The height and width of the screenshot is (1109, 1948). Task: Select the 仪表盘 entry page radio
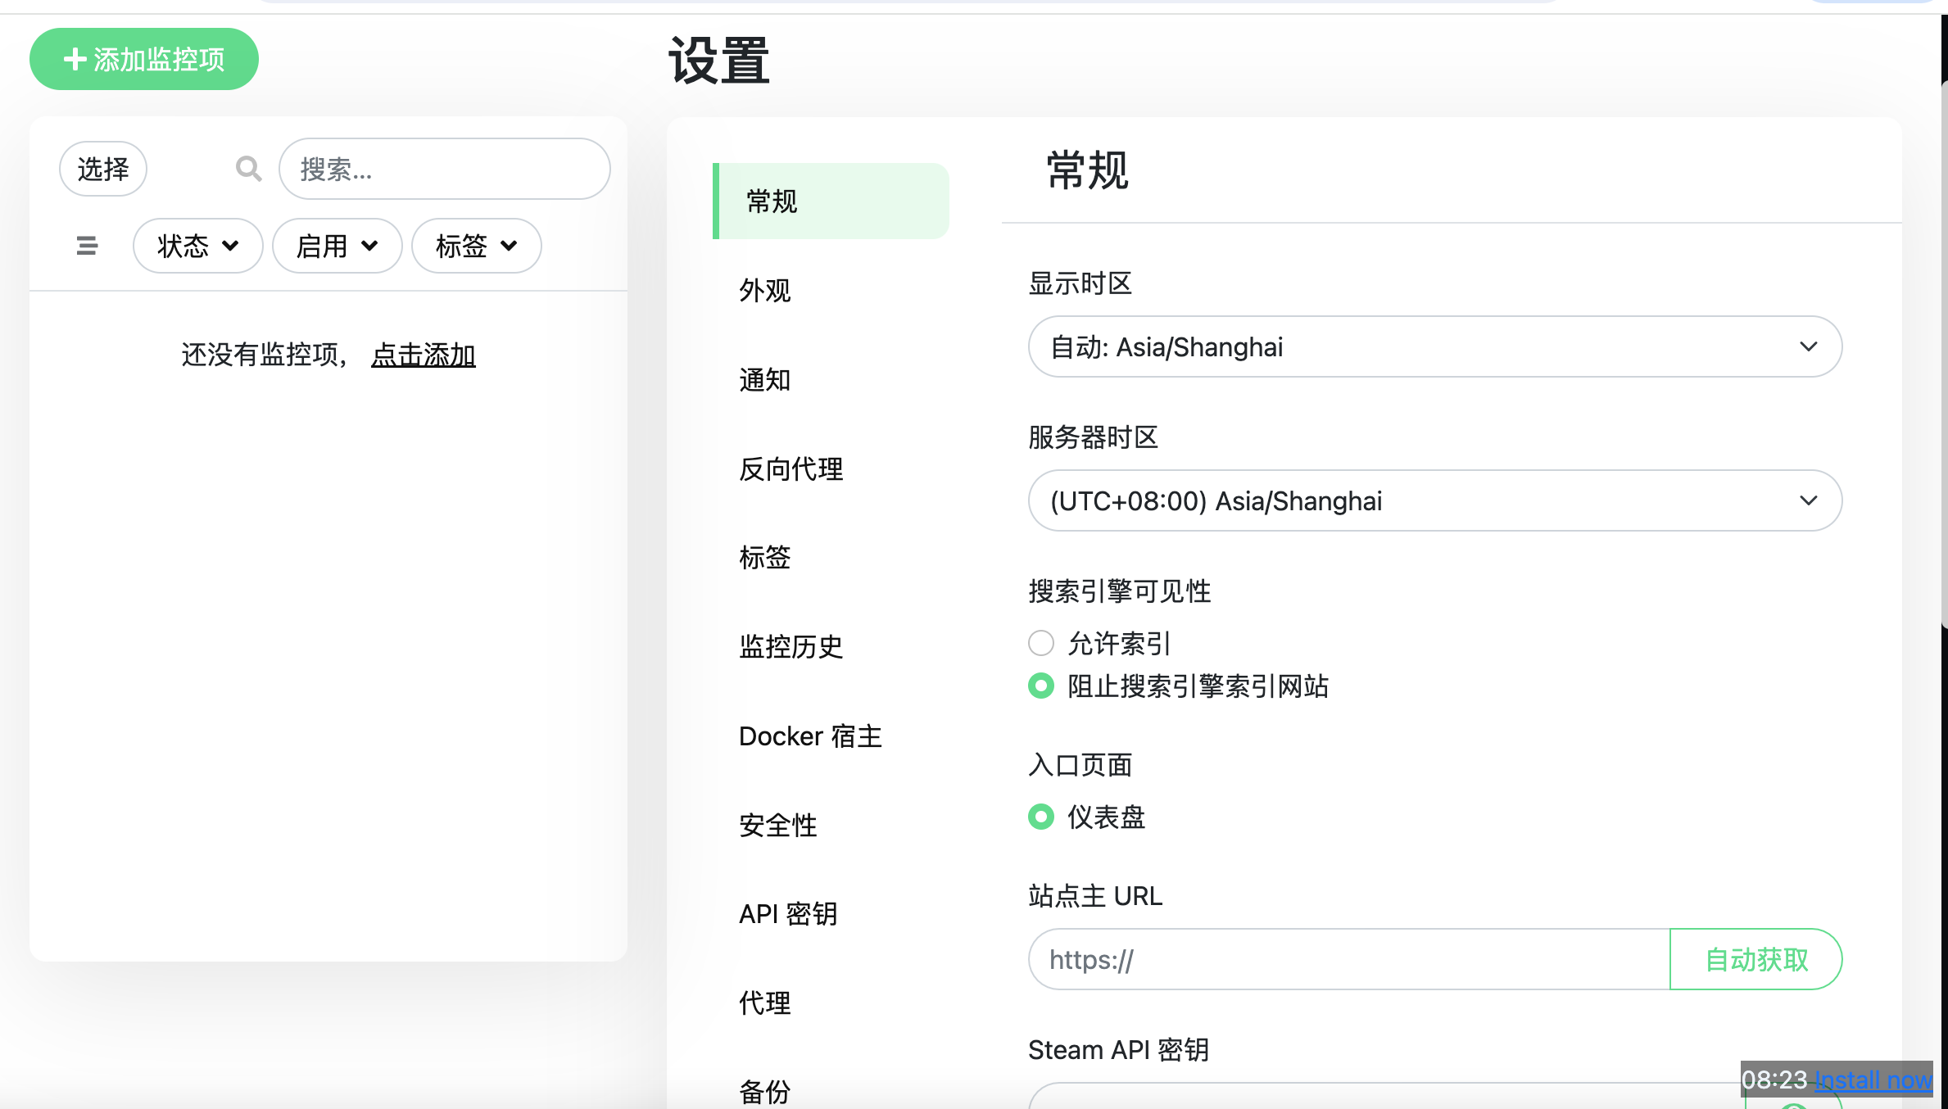click(x=1041, y=817)
